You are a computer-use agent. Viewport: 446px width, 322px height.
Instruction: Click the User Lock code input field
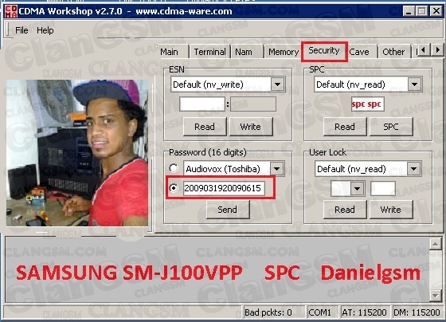(x=382, y=188)
